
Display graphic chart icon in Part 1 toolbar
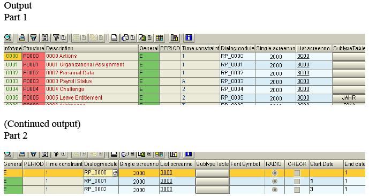(x=174, y=37)
